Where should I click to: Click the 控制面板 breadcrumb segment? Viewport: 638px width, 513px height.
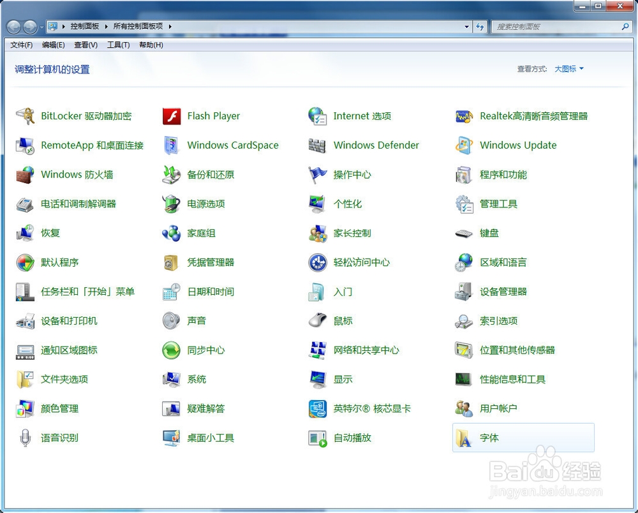point(85,26)
